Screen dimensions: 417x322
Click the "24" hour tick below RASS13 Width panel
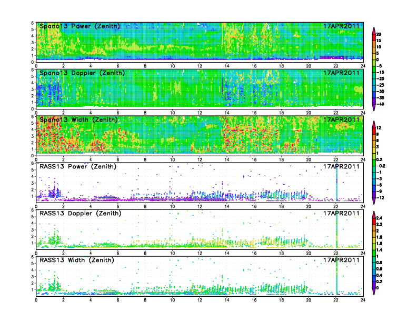click(x=363, y=300)
